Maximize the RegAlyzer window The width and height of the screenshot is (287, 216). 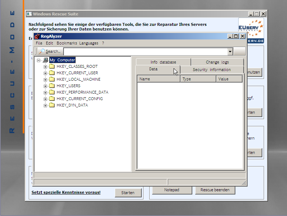[236, 36]
